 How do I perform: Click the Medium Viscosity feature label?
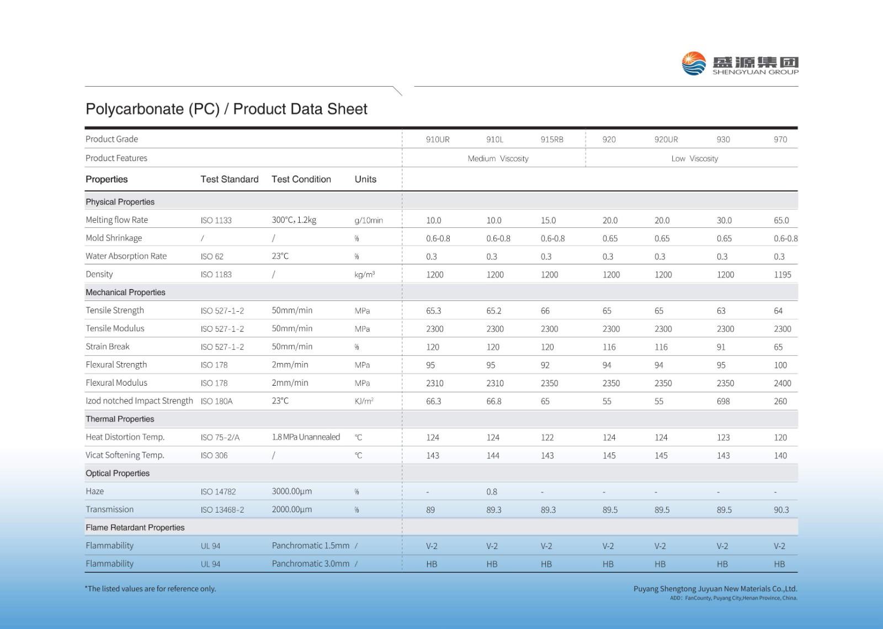click(x=498, y=159)
